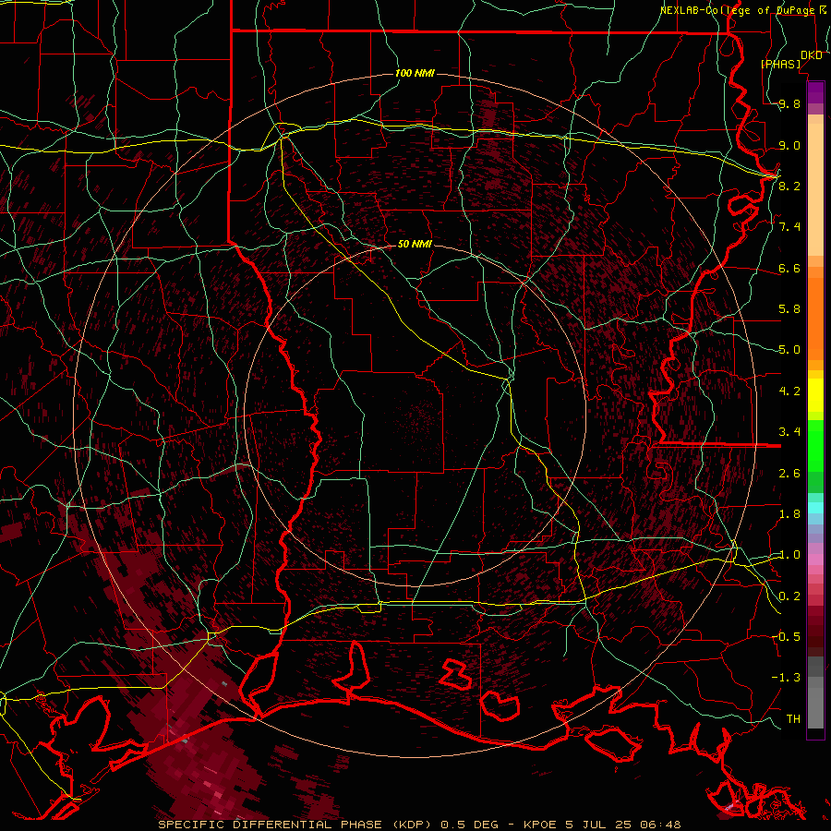Click the 1.8 scale value

point(789,514)
